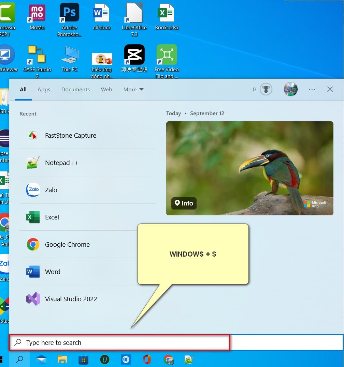Switch to the Documents tab
Viewport: 344px width, 367px height.
75,89
